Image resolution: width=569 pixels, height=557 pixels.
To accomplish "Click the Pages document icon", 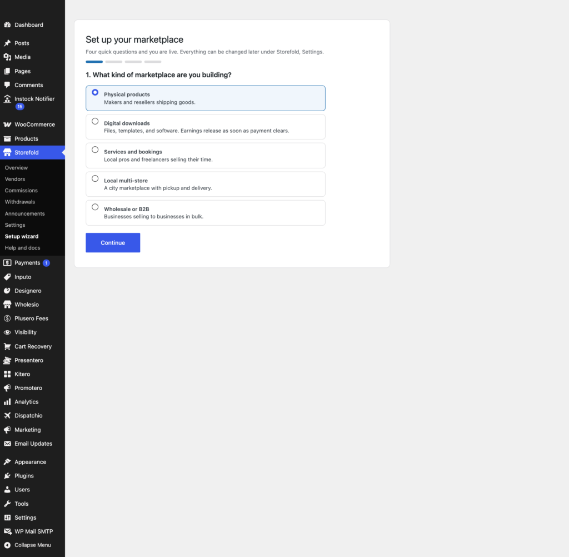I will tap(7, 71).
